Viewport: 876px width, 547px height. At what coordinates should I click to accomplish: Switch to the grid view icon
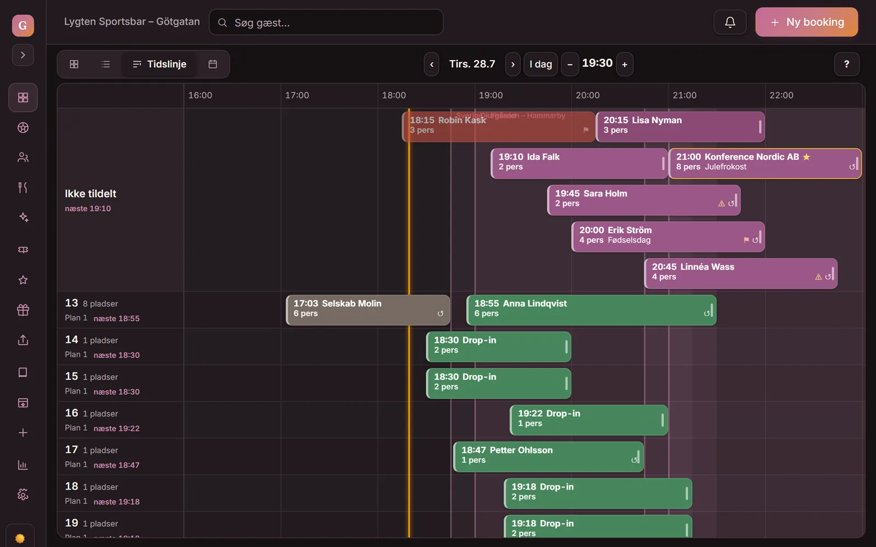pyautogui.click(x=74, y=64)
